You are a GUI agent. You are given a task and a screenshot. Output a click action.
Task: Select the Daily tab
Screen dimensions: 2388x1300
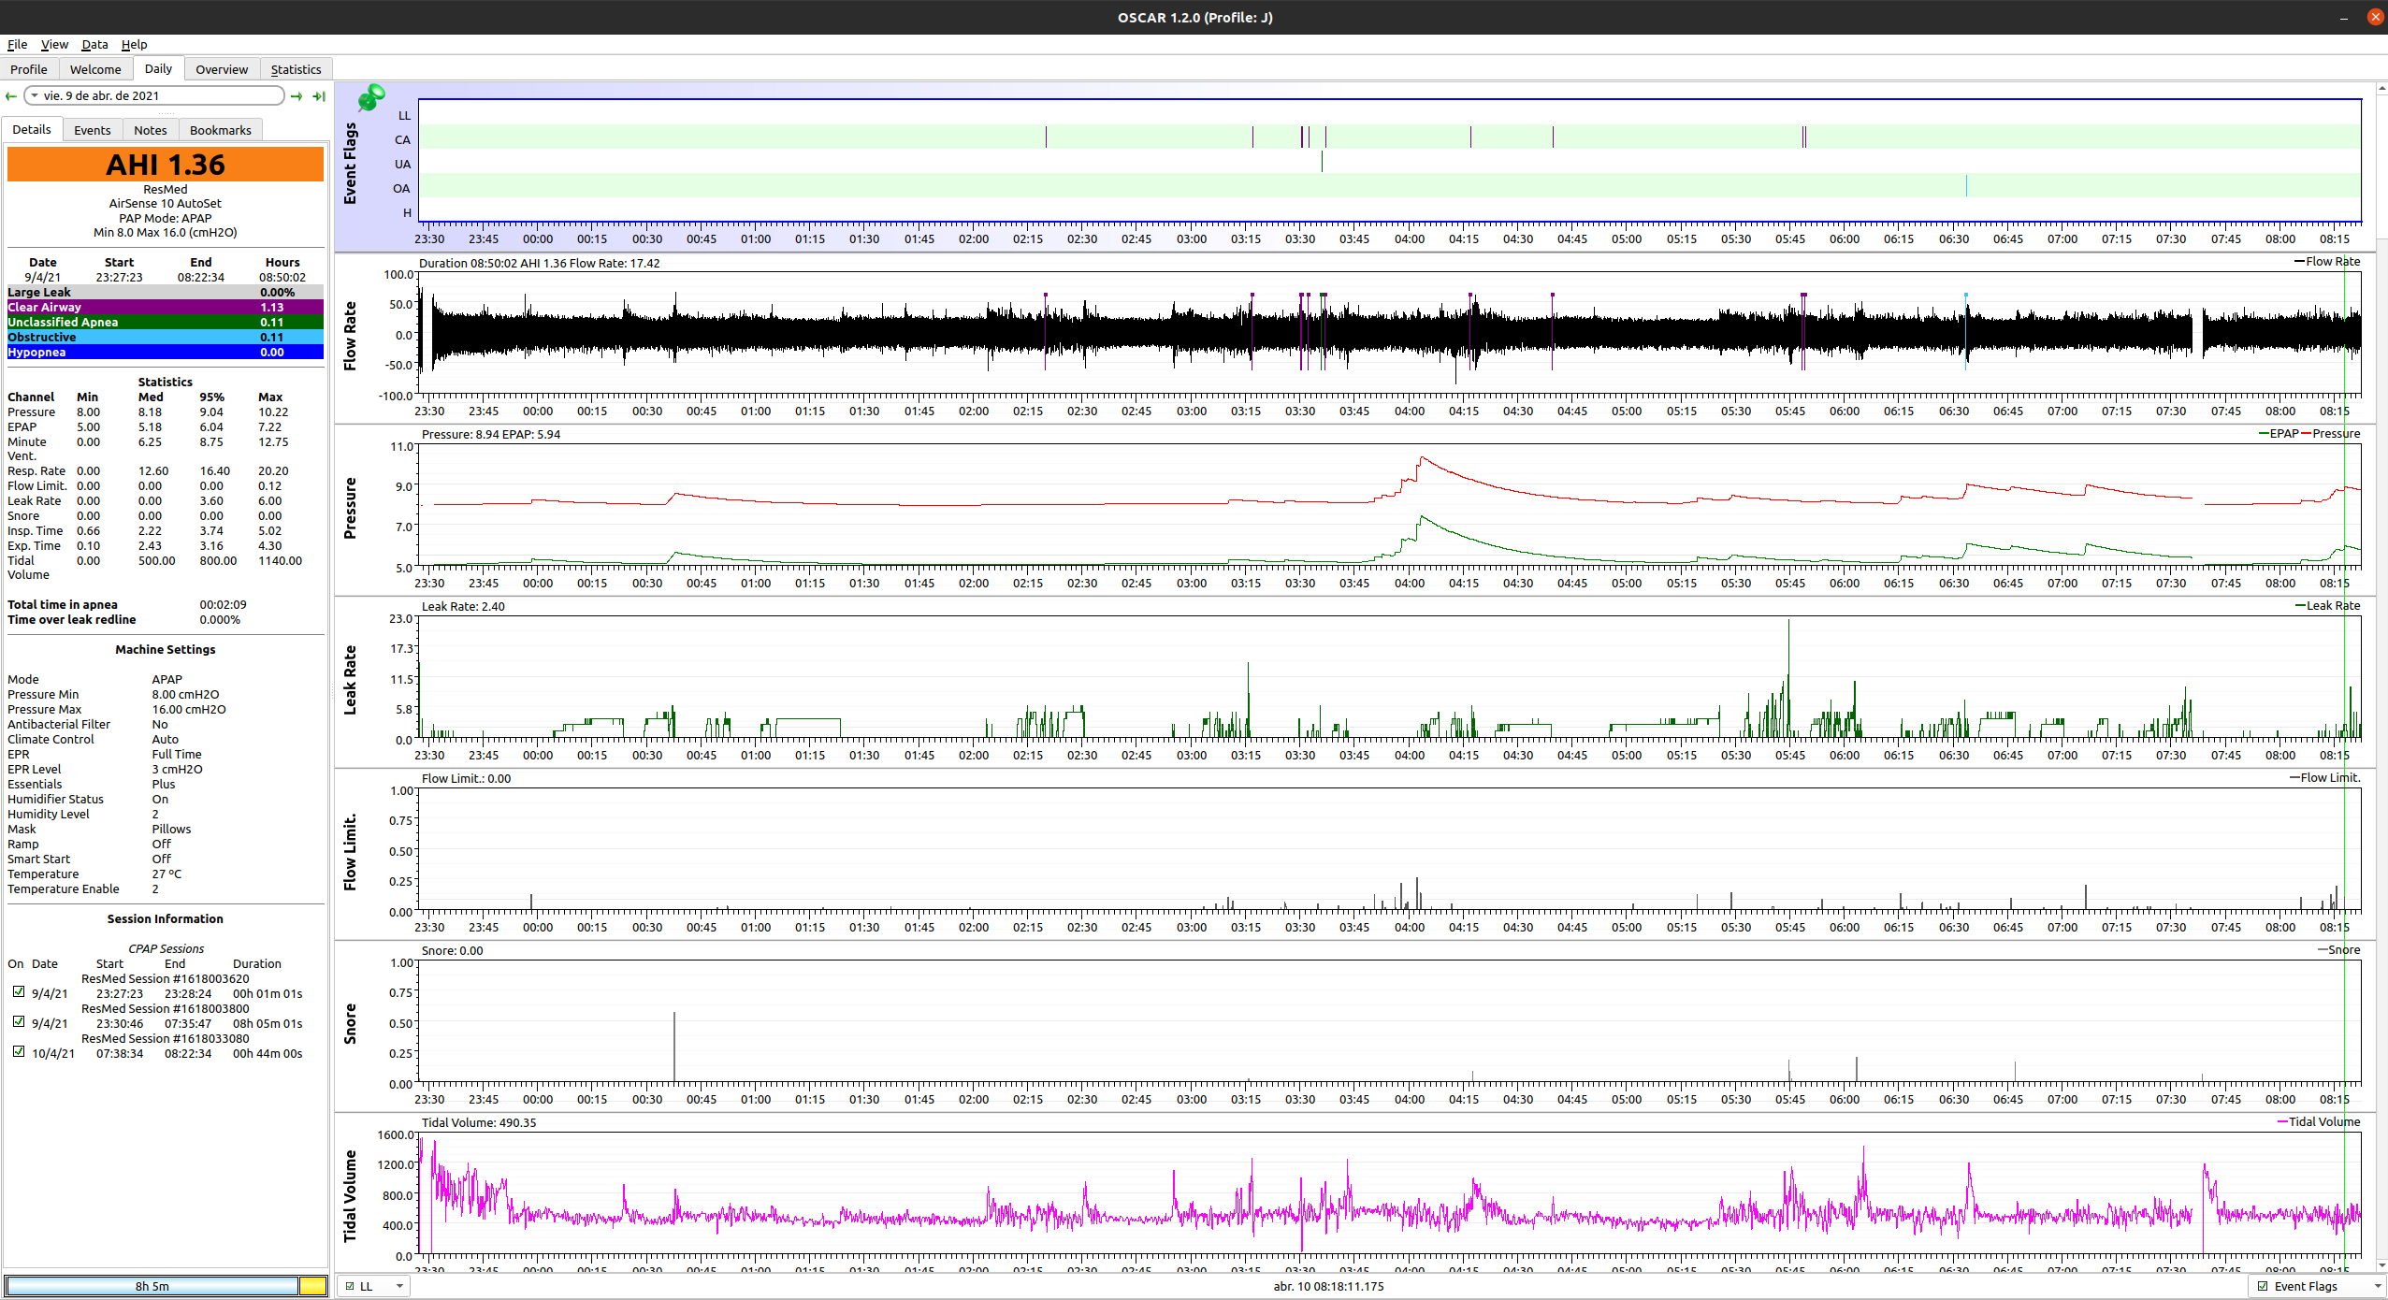pos(158,68)
